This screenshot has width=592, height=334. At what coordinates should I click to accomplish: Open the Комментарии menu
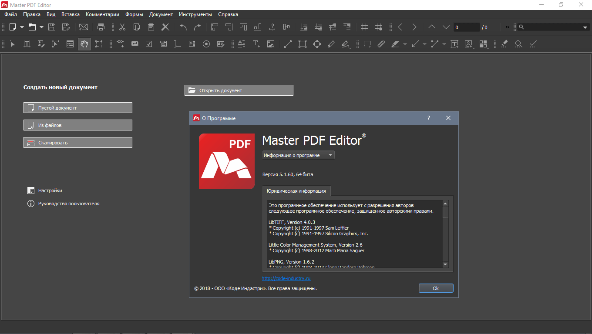(103, 14)
